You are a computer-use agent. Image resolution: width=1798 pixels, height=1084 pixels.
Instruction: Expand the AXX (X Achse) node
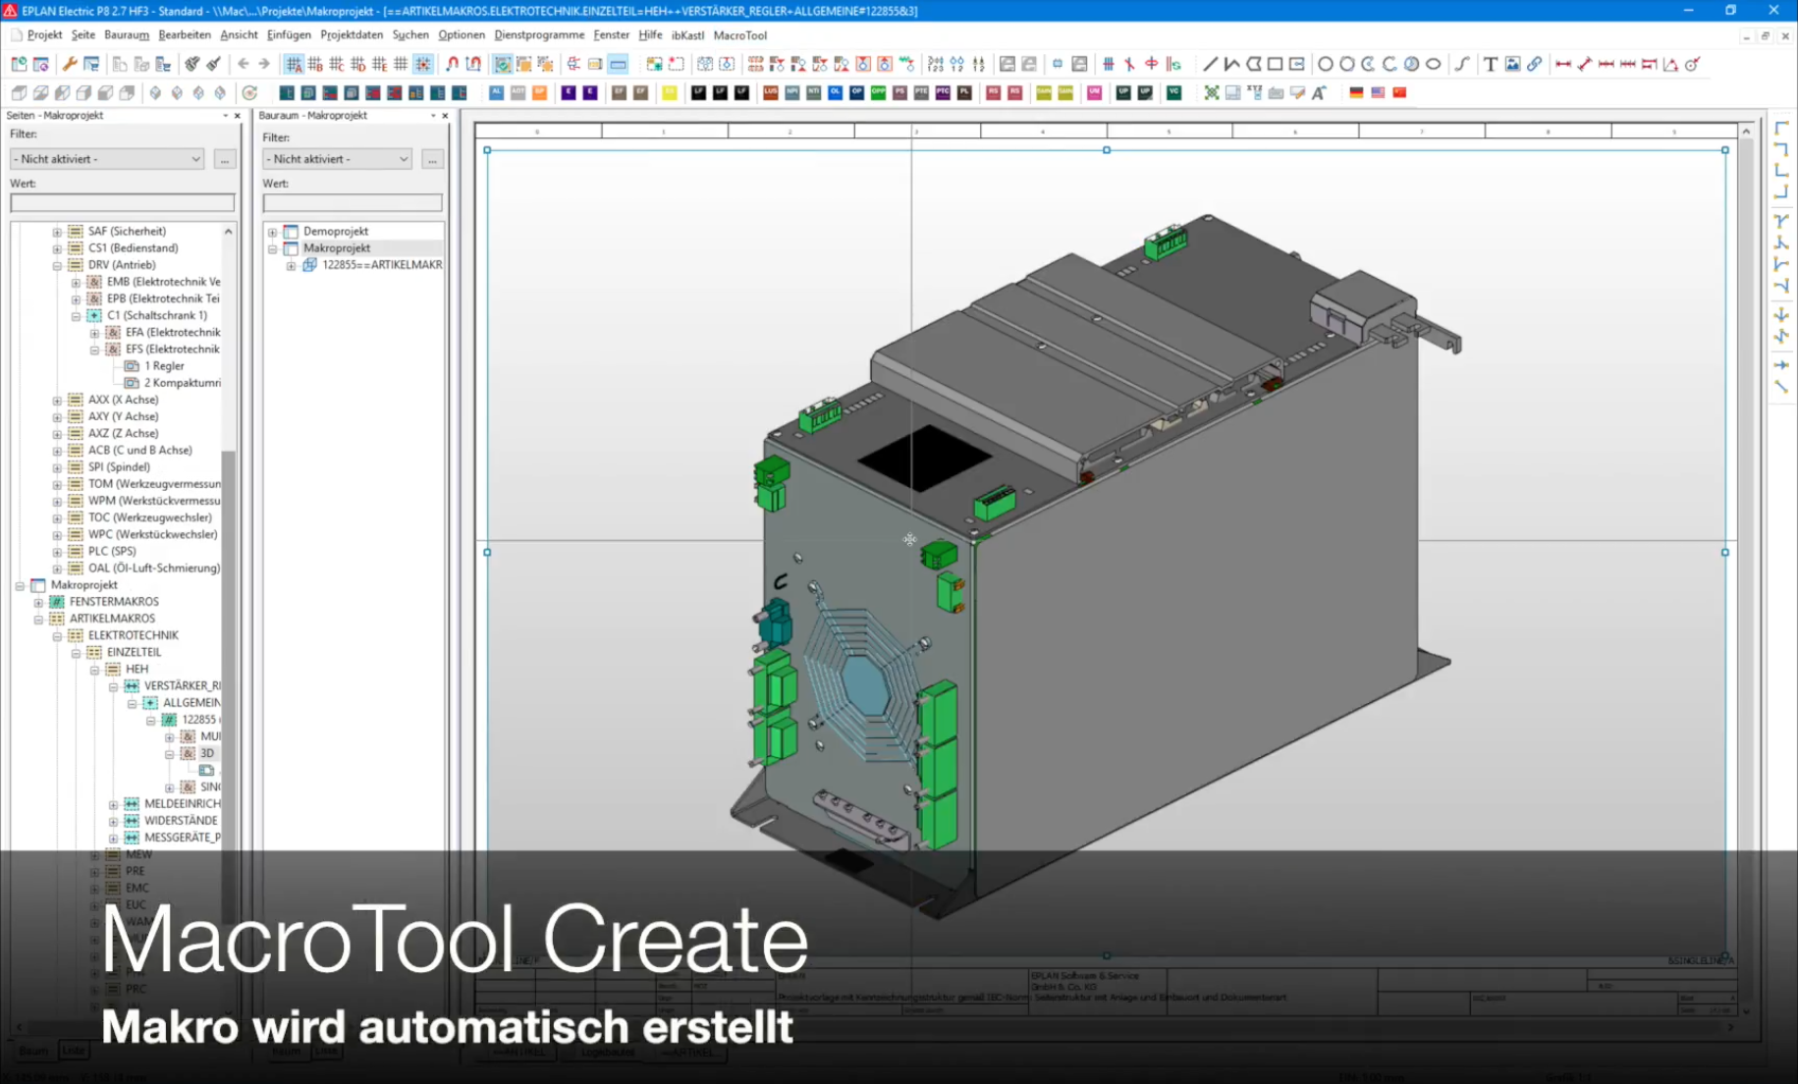tap(57, 400)
